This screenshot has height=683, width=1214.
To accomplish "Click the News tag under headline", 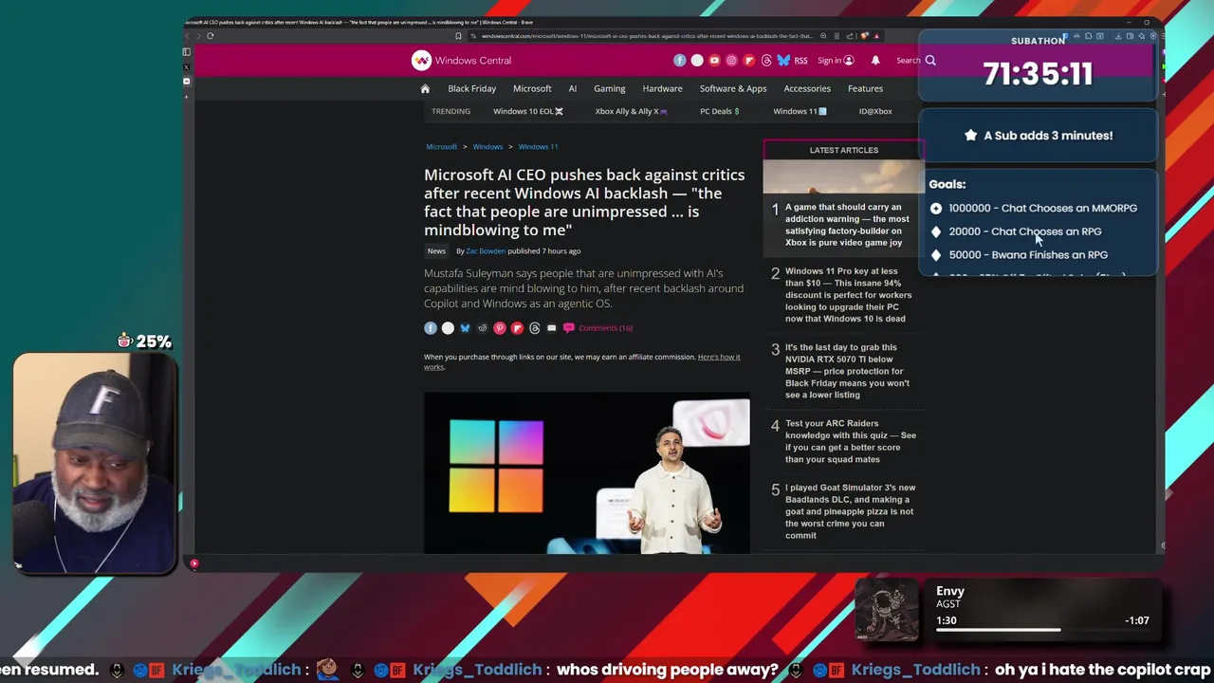I will [x=436, y=251].
